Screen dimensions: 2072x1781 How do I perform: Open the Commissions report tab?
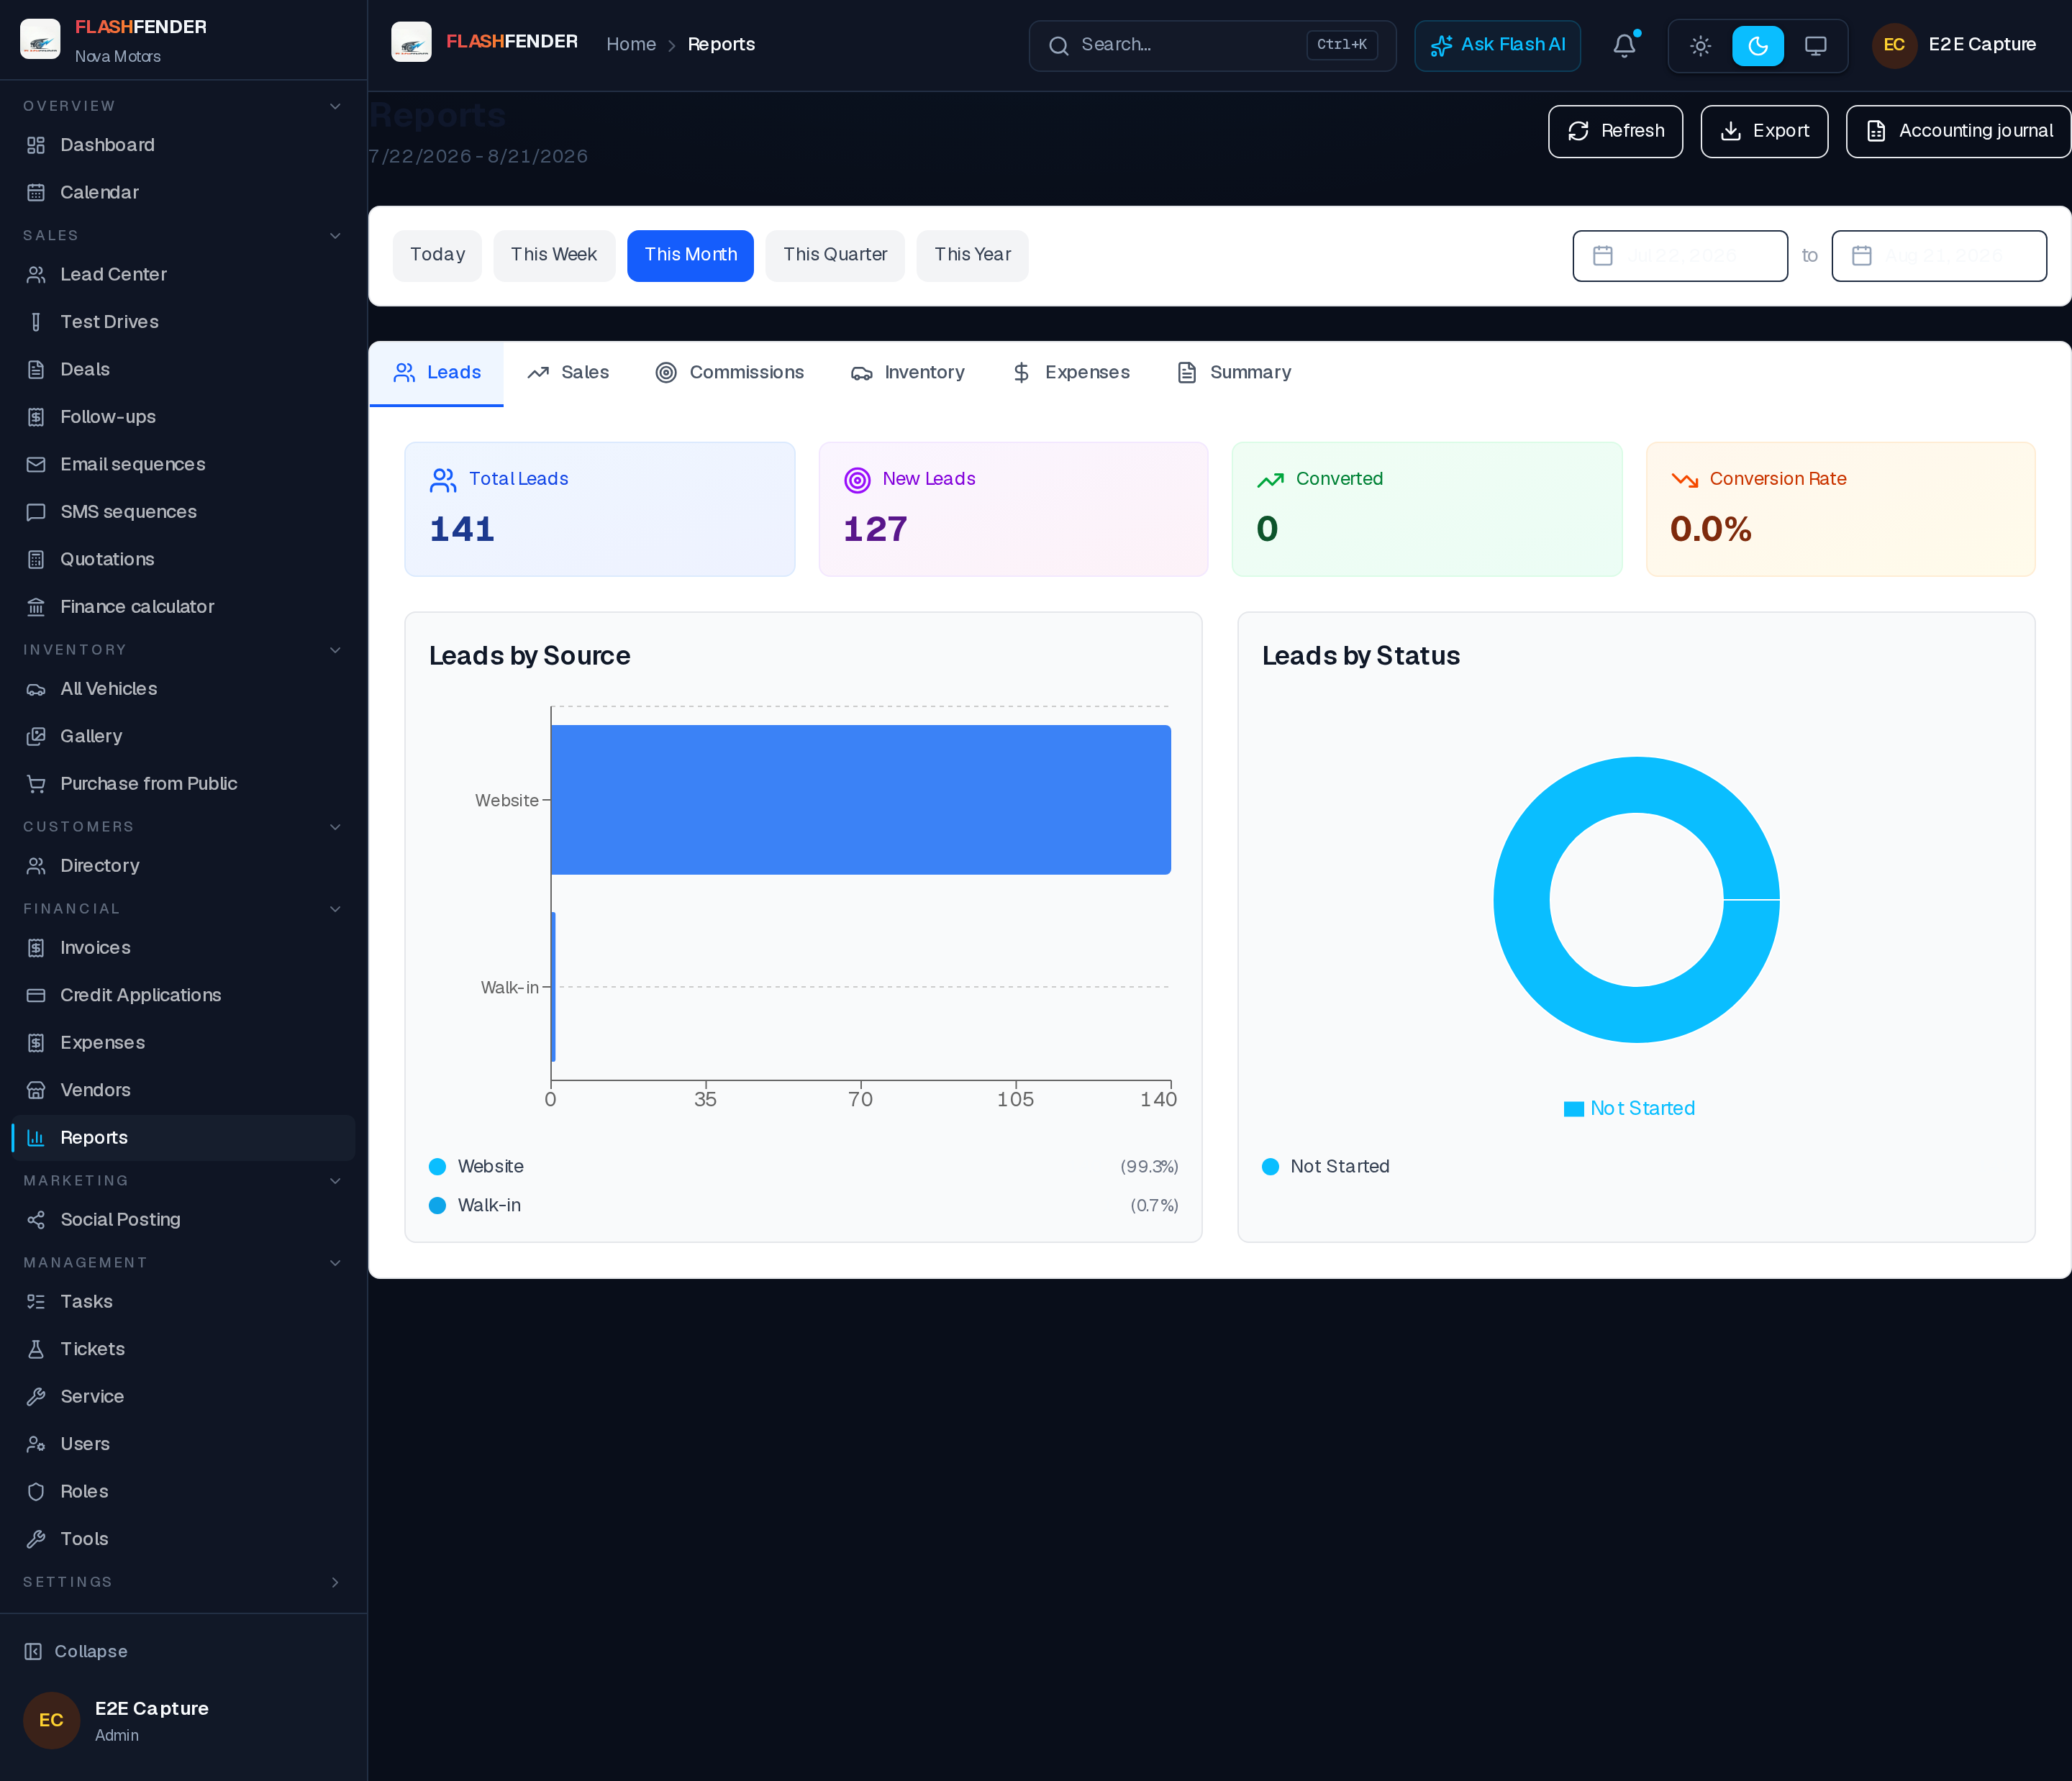coord(730,373)
